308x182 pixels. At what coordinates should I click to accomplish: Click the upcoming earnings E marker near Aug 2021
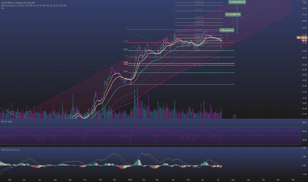pos(234,117)
